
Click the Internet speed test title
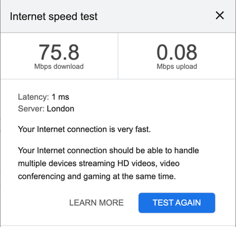54,17
